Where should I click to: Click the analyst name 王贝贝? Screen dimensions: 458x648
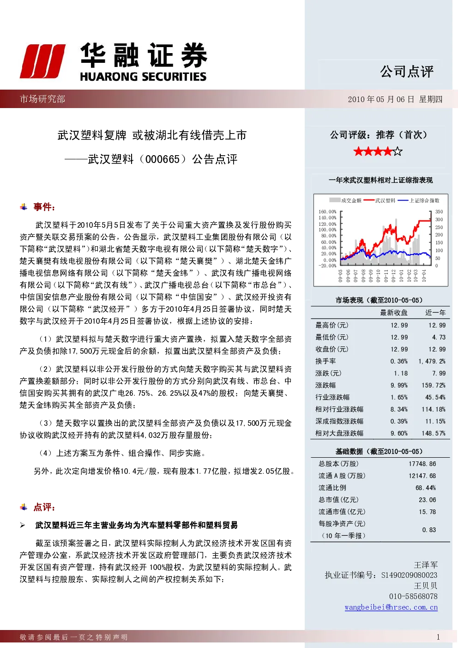pos(426,586)
